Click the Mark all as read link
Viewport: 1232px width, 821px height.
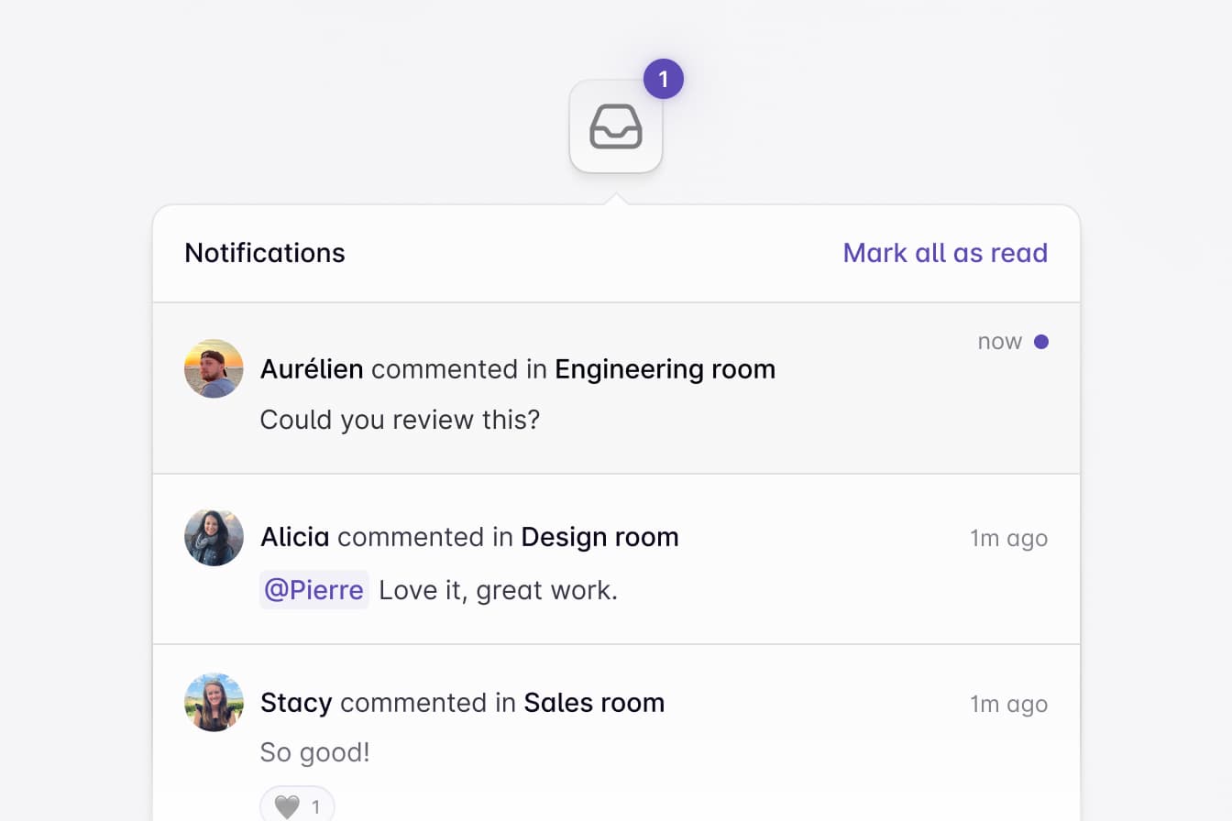pyautogui.click(x=945, y=253)
